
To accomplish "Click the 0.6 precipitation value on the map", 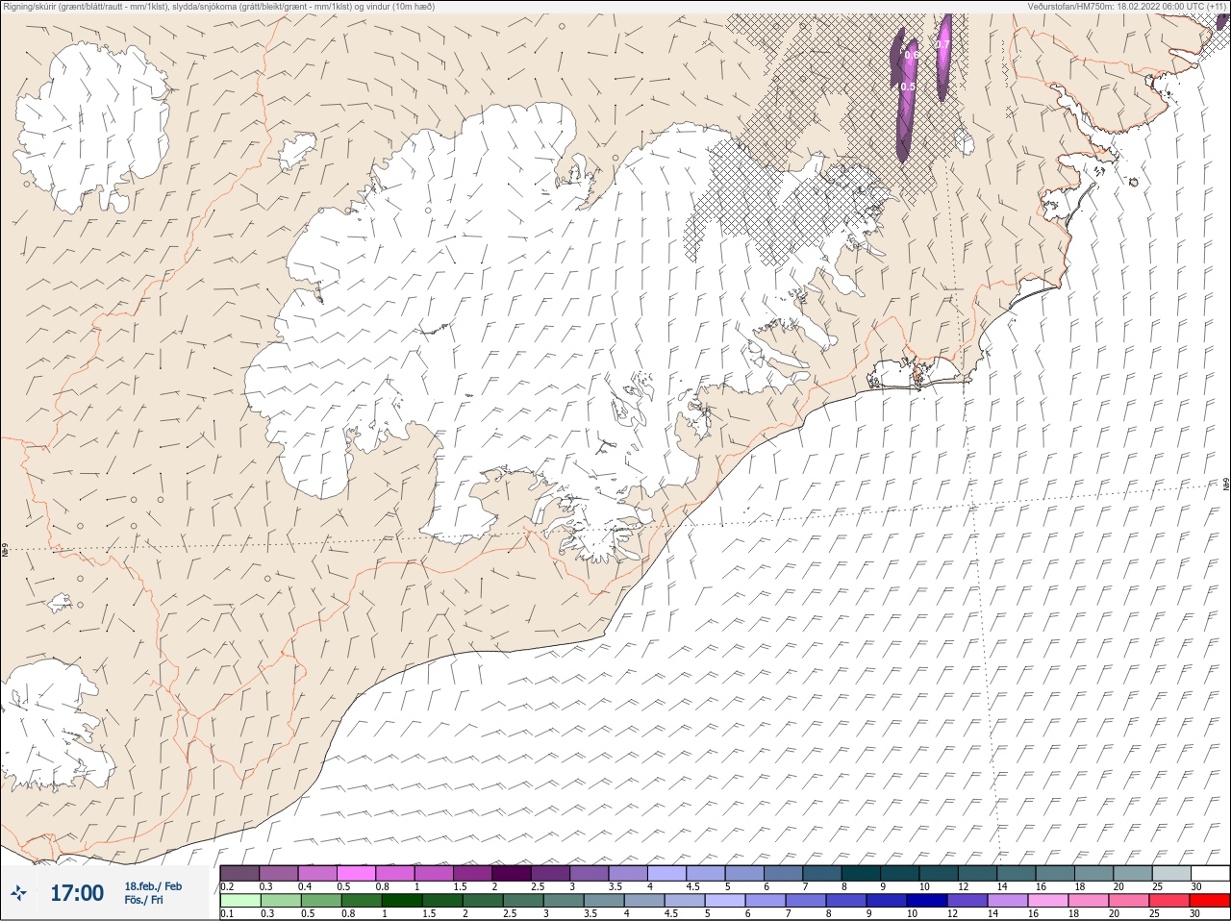I will [912, 55].
